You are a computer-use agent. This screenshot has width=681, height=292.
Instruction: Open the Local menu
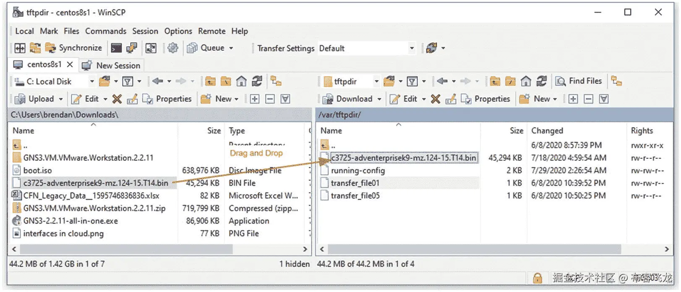tap(24, 31)
